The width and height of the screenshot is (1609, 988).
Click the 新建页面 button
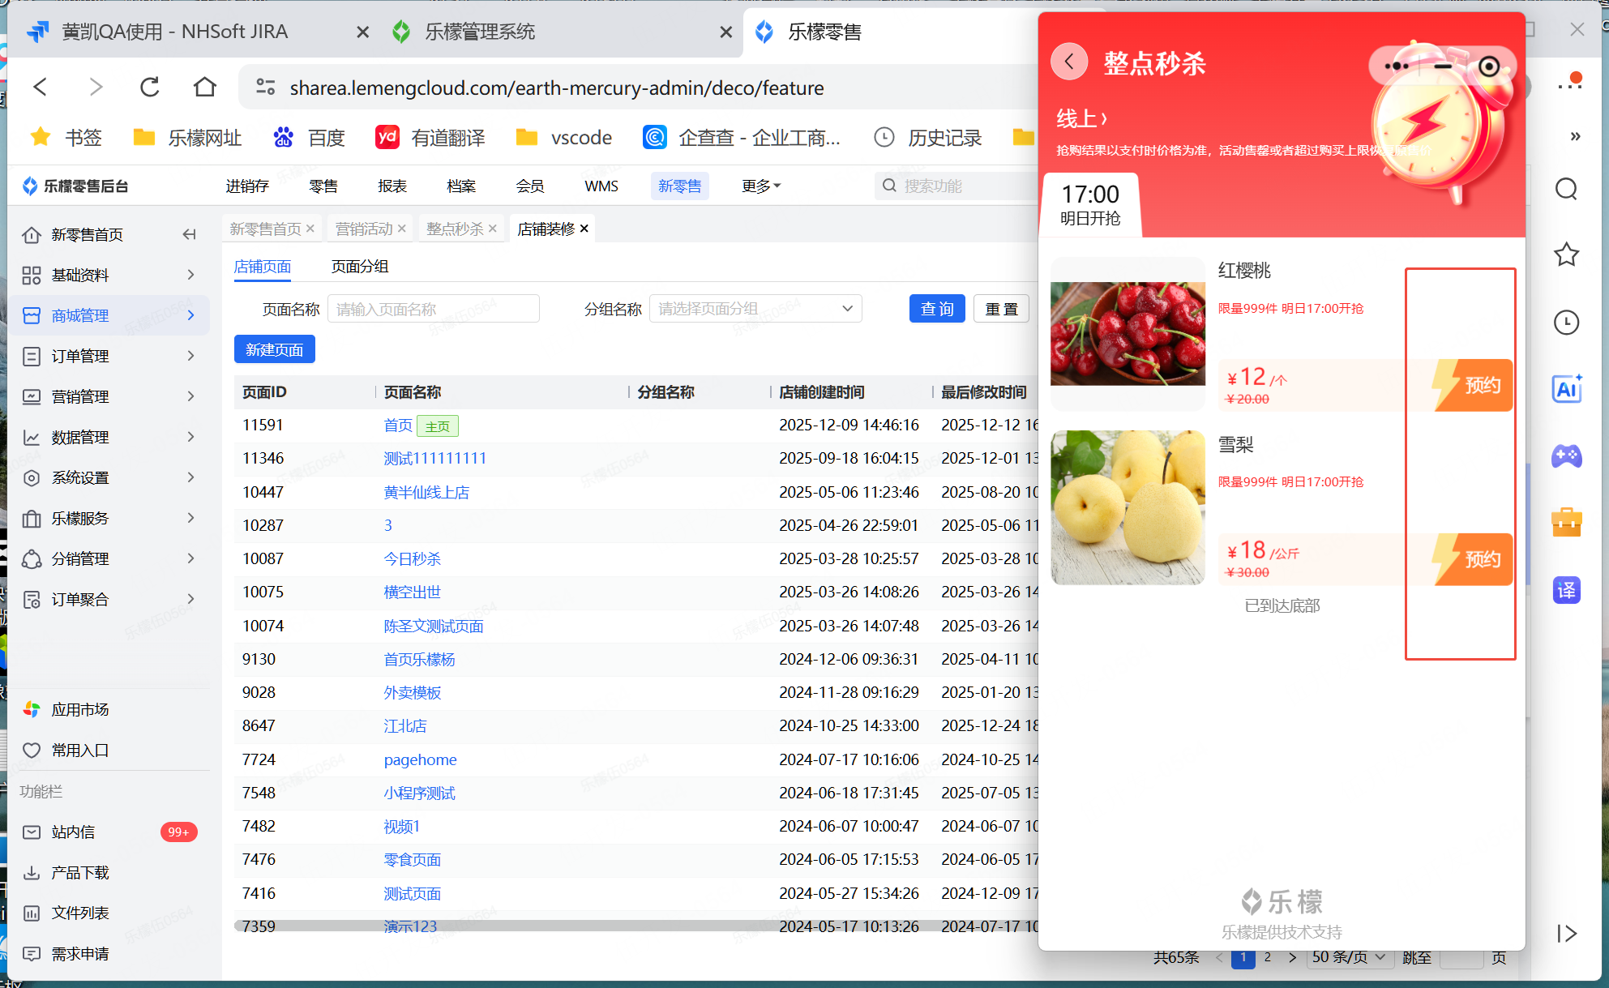click(x=274, y=350)
